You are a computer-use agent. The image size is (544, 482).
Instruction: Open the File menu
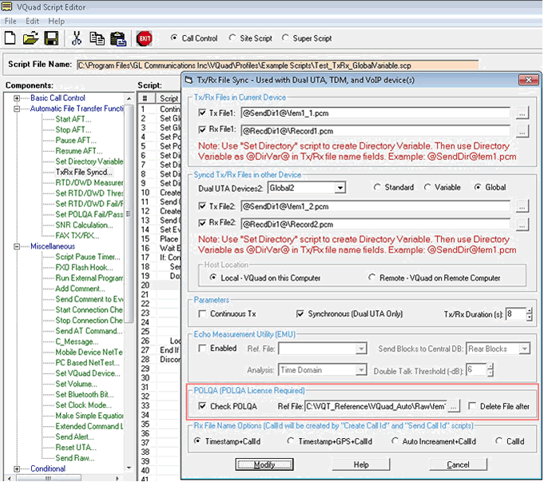point(11,20)
